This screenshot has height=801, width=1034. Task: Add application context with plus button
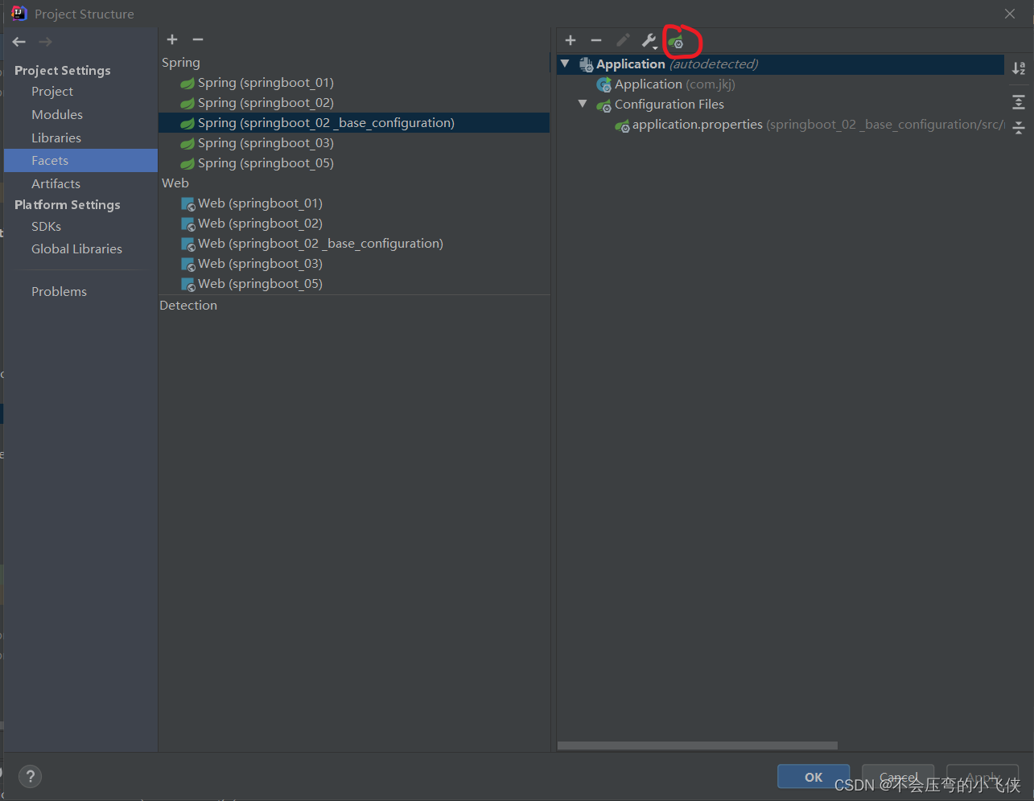(x=571, y=40)
